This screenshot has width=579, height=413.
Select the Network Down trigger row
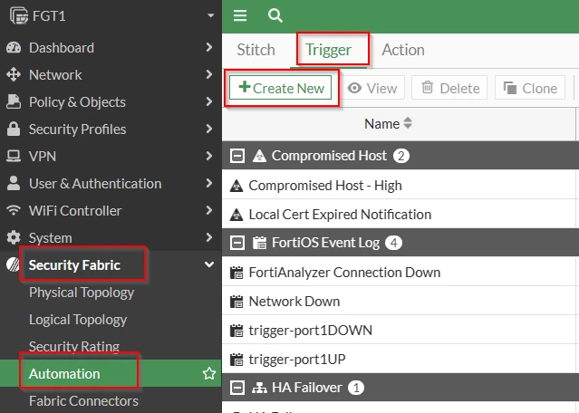click(x=400, y=302)
